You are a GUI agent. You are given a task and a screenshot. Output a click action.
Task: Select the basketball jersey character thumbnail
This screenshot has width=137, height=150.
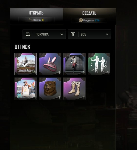(x=26, y=89)
